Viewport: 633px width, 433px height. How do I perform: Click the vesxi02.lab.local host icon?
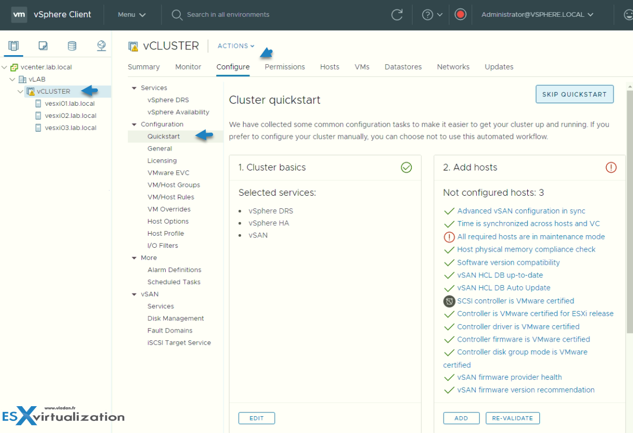tap(38, 116)
